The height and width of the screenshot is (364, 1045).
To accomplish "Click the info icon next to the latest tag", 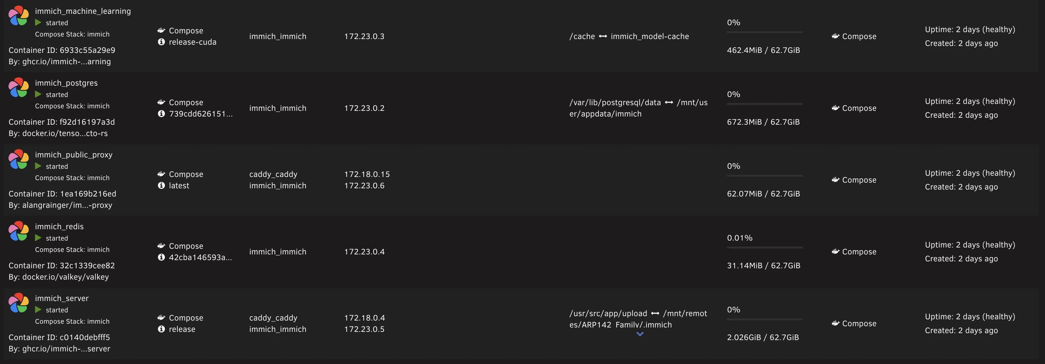I will 162,185.
